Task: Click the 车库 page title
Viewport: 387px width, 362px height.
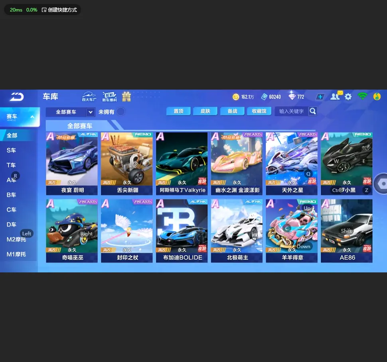Action: 50,97
